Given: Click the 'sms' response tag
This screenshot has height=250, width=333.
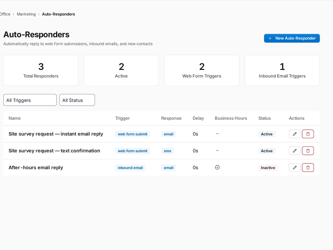Looking at the screenshot, I should pyautogui.click(x=168, y=151).
